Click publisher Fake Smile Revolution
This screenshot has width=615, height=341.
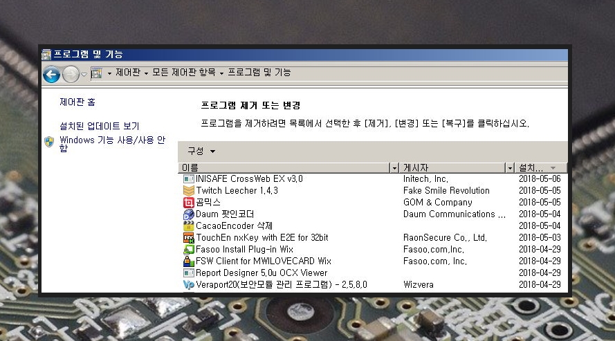click(x=446, y=191)
